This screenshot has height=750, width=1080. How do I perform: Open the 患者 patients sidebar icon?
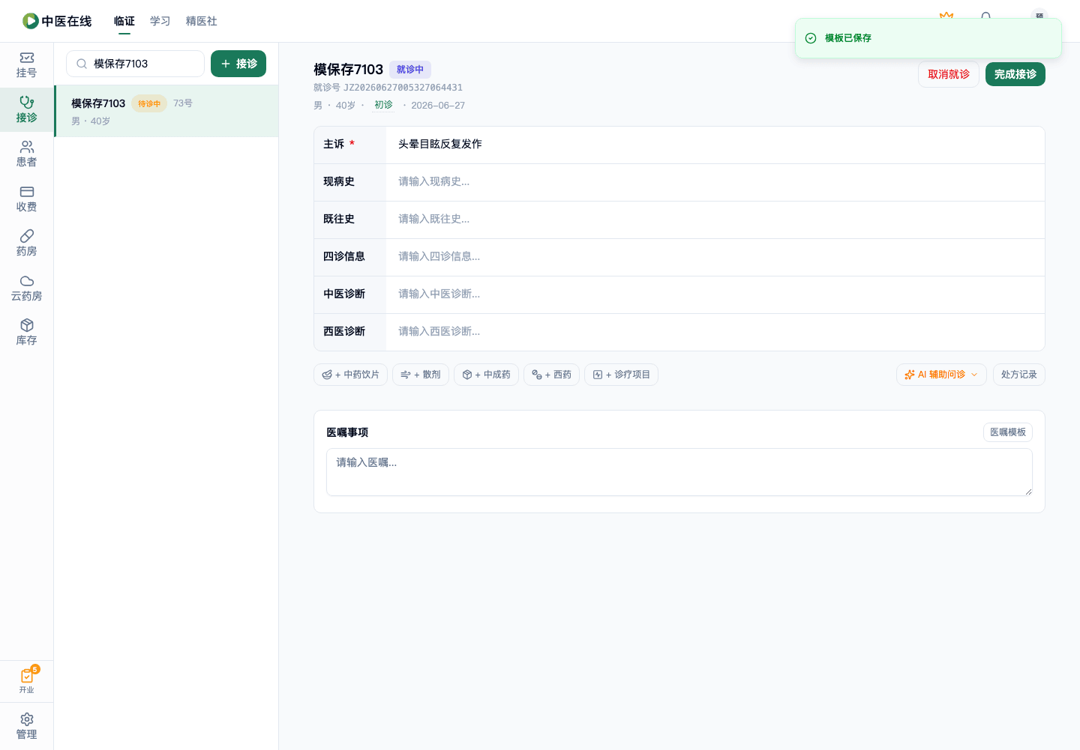27,147
